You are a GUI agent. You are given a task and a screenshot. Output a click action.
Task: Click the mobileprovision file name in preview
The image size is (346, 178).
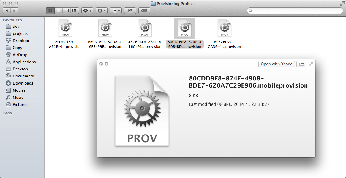248,82
